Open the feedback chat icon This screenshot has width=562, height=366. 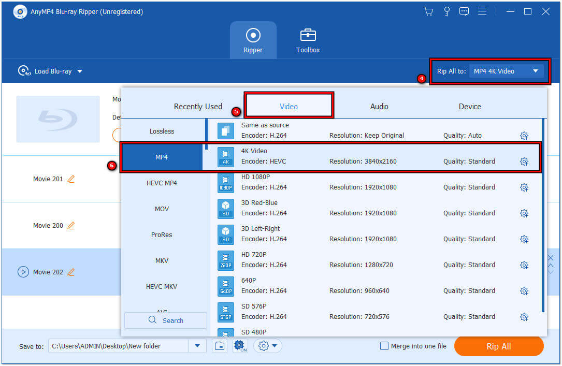(464, 11)
